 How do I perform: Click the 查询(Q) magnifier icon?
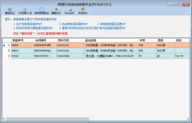click(10, 10)
